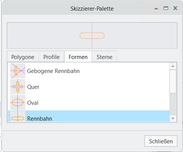Select the Quer cross shape icon
This screenshot has width=183, height=152.
pos(18,87)
